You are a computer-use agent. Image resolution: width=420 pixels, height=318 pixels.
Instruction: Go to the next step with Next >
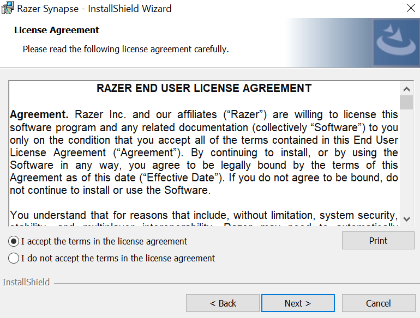point(298,303)
